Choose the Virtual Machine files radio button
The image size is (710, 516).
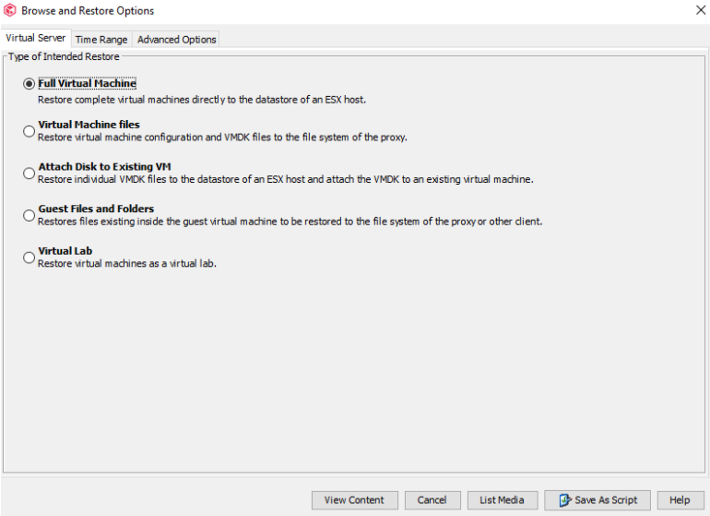click(30, 131)
